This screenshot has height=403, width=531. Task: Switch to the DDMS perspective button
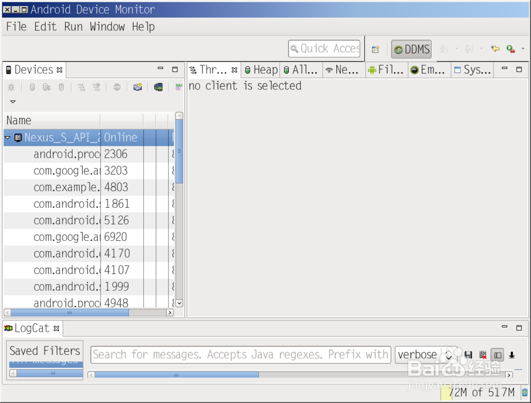point(412,49)
